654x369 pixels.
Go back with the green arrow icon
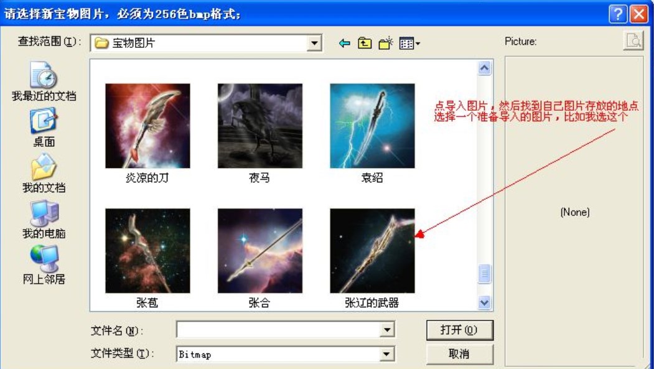344,43
